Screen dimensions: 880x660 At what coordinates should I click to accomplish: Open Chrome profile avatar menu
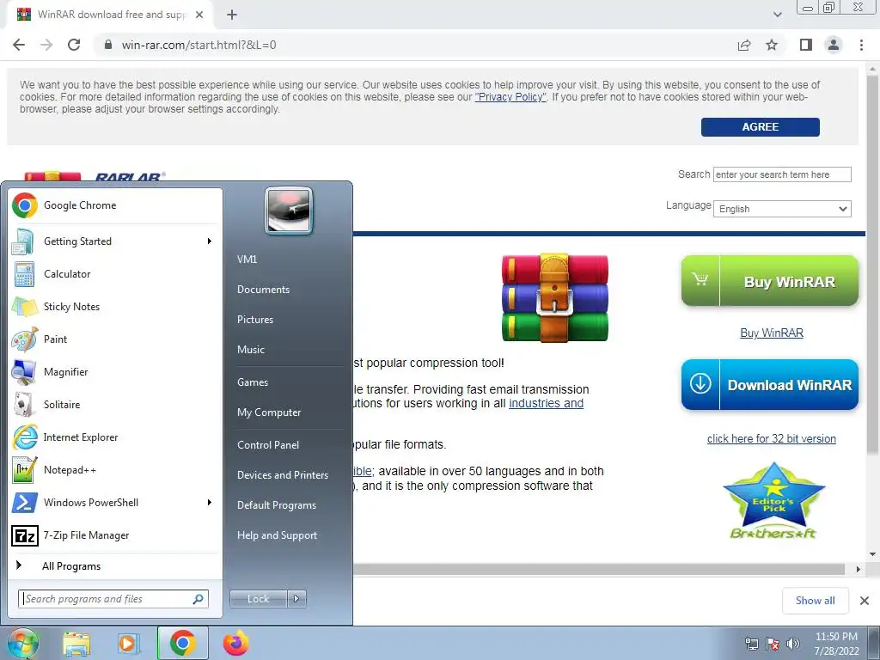click(834, 45)
